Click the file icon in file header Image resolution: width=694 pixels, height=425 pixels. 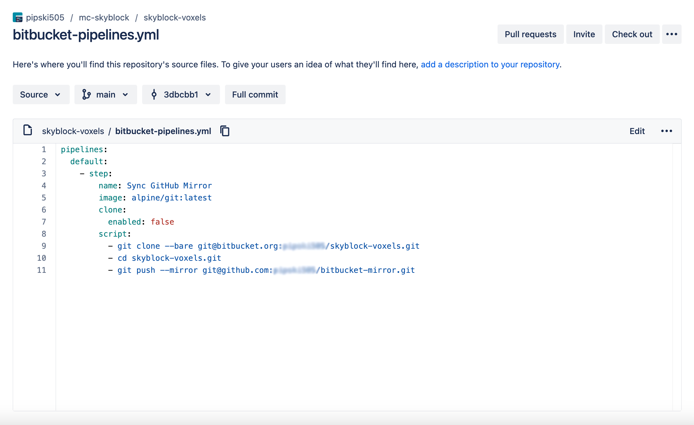(x=27, y=130)
